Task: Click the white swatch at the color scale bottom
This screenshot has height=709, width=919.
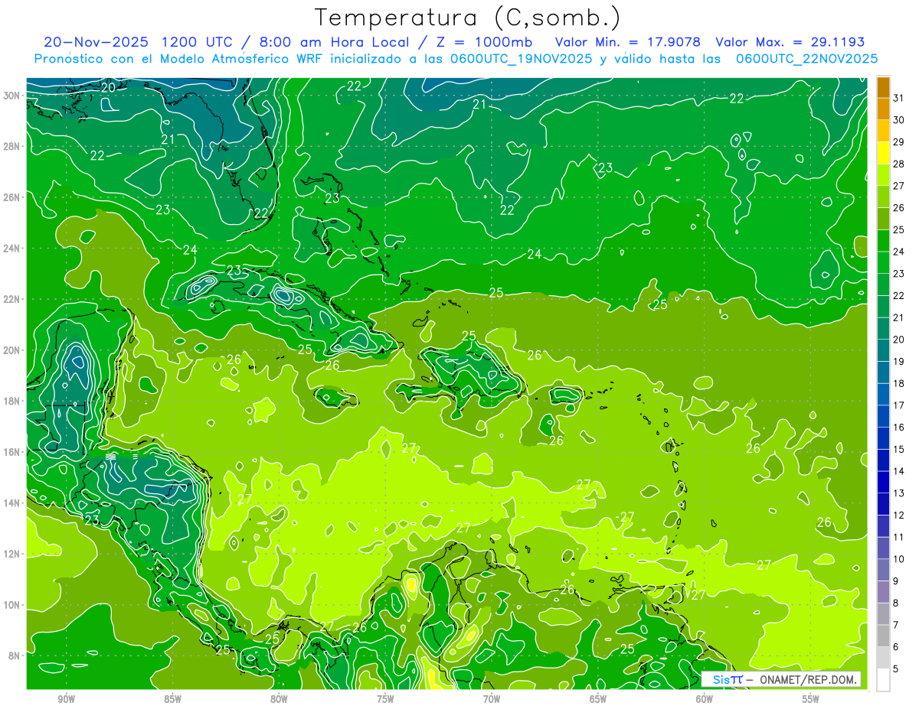Action: (883, 680)
